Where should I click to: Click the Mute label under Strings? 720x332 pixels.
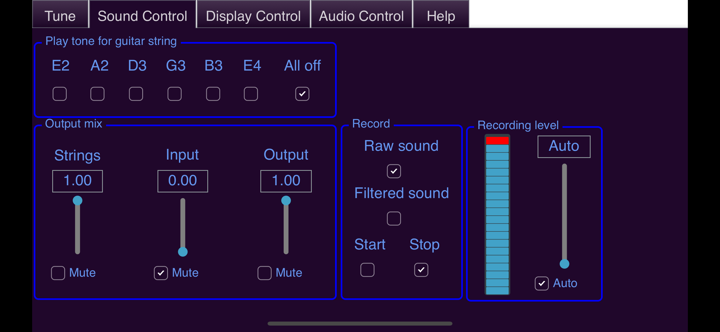click(82, 273)
